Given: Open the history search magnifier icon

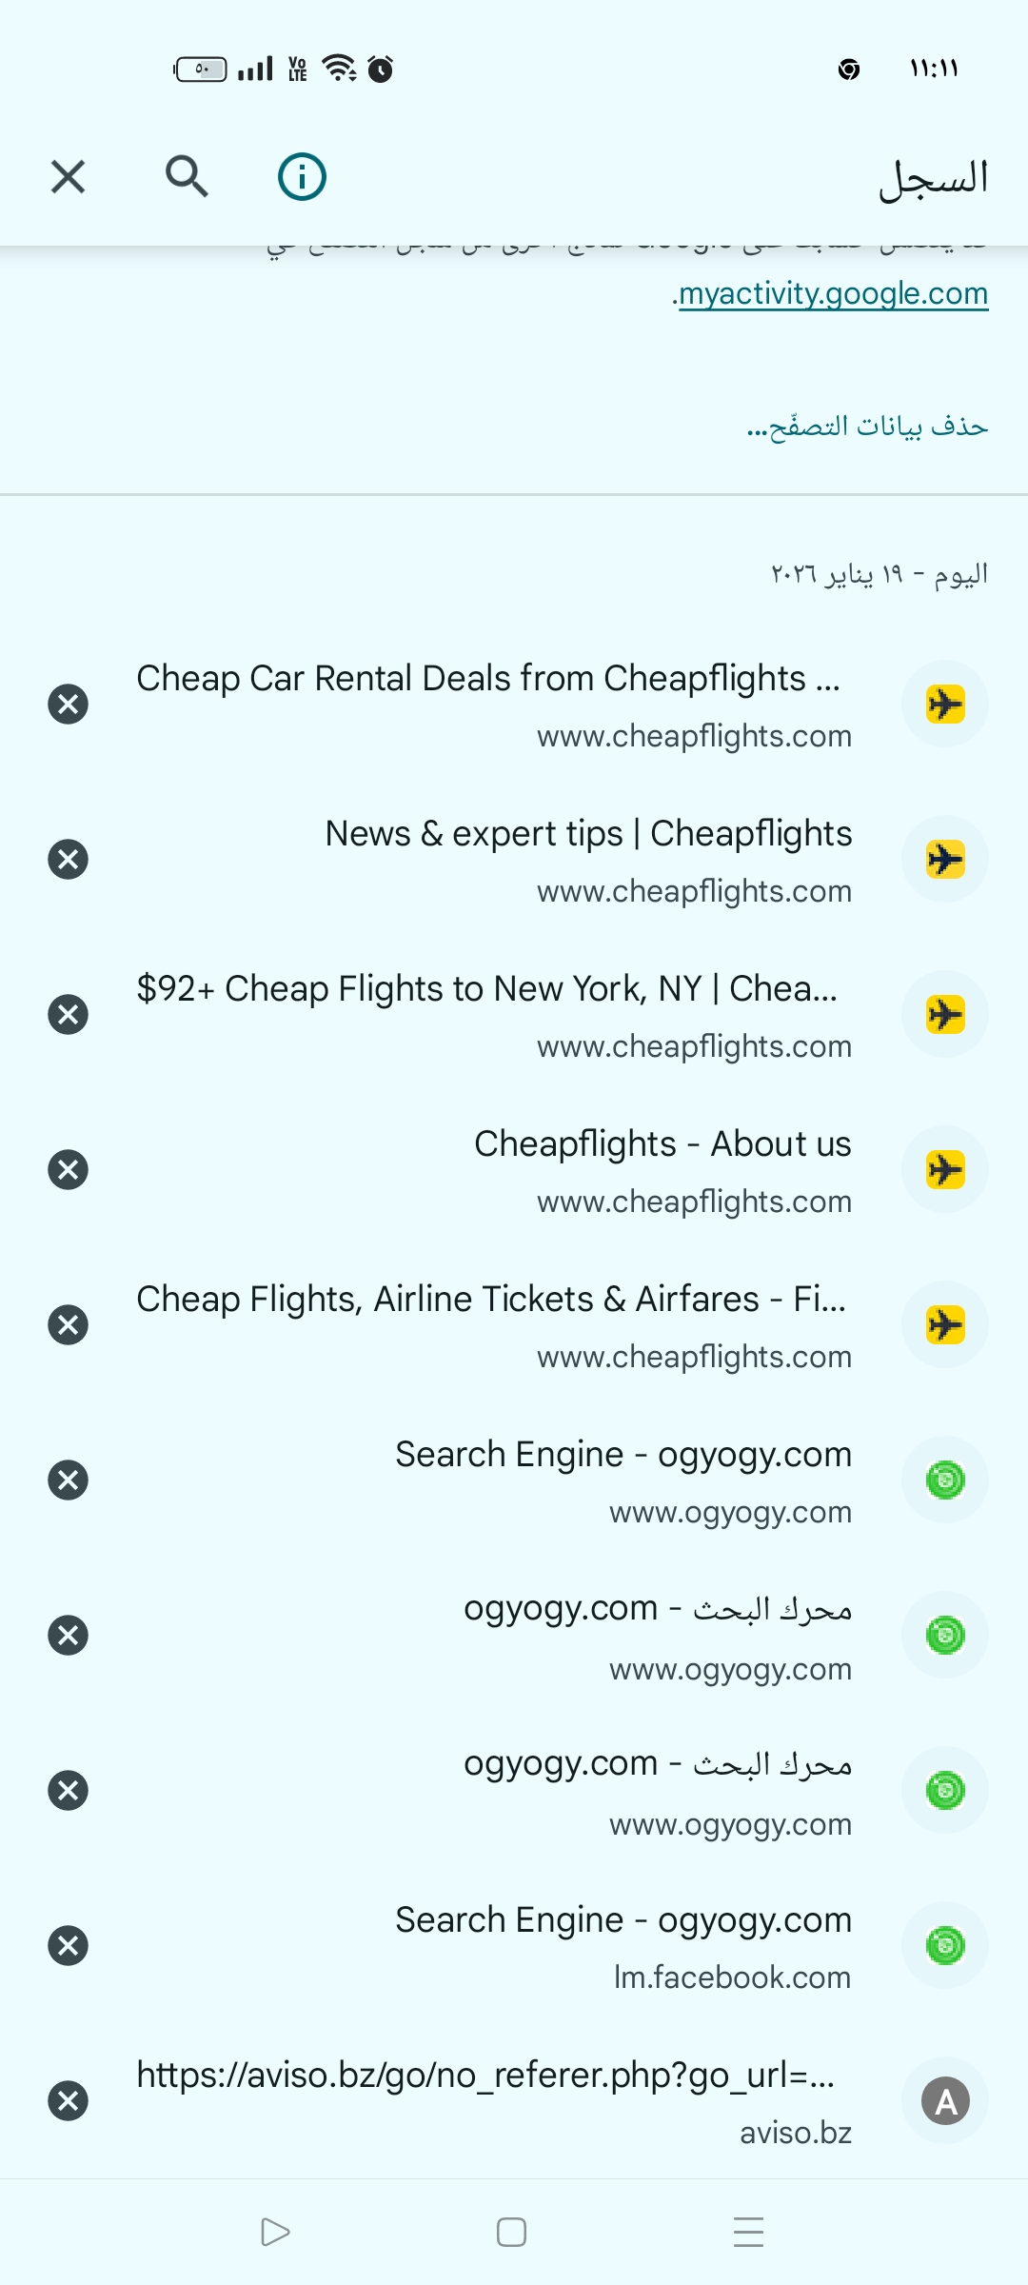Looking at the screenshot, I should click(x=187, y=177).
